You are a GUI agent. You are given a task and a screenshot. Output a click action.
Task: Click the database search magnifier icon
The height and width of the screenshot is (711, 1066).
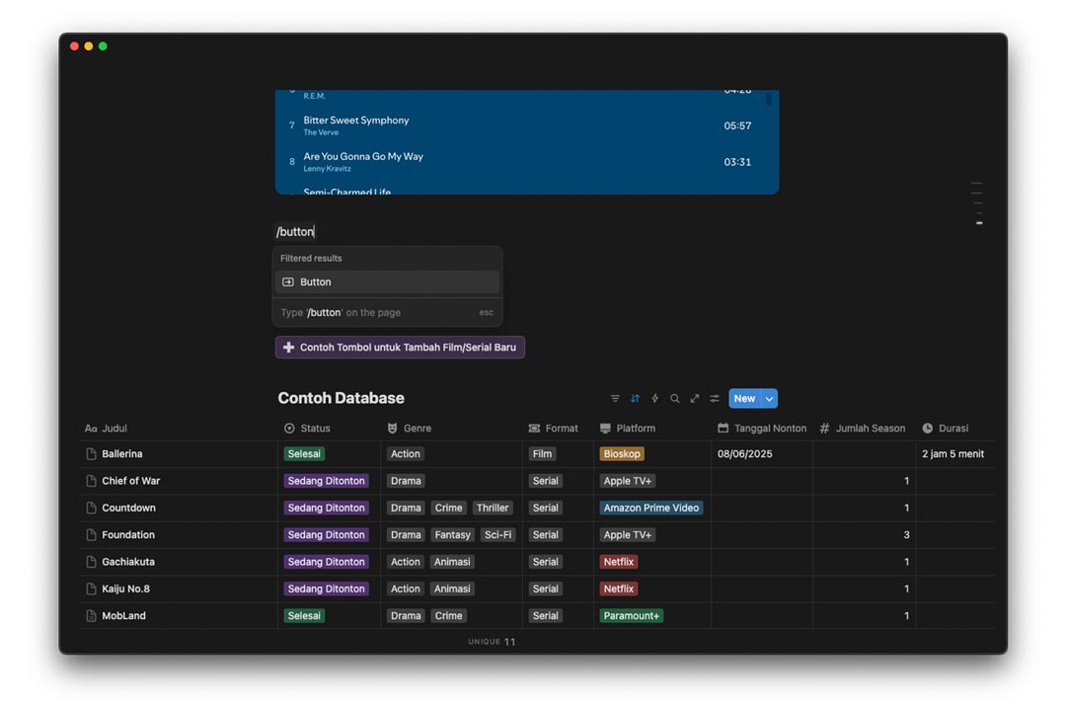(x=675, y=399)
